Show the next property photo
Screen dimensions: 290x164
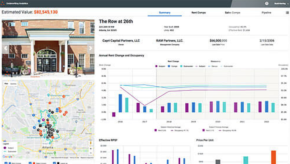pos(90,48)
